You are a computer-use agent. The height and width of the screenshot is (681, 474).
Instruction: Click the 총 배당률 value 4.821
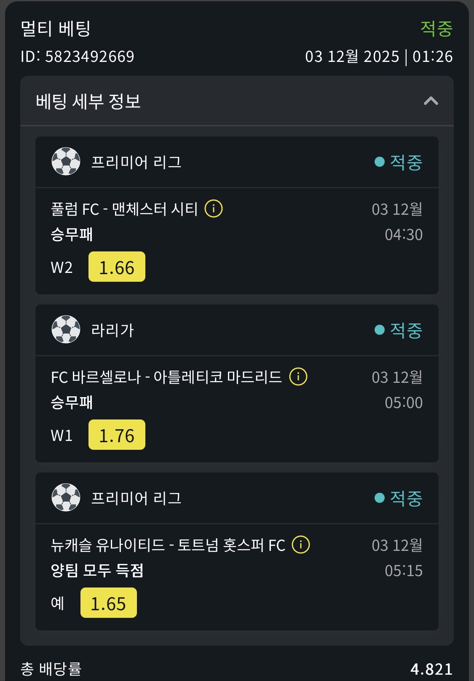pos(431,669)
